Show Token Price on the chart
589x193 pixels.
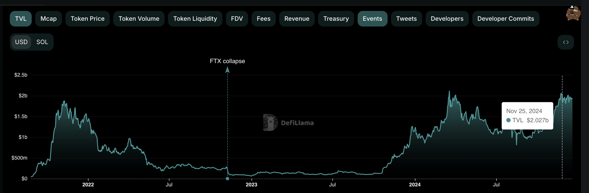tap(88, 19)
